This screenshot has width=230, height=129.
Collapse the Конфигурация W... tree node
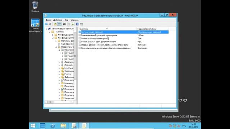(x=53, y=38)
